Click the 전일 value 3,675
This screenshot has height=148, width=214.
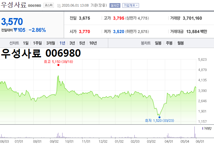pyautogui.click(x=84, y=18)
